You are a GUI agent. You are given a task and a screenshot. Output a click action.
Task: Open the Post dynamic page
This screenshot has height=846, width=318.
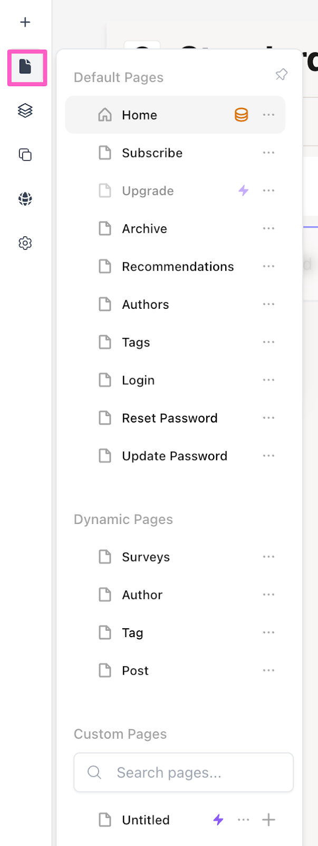(x=175, y=670)
